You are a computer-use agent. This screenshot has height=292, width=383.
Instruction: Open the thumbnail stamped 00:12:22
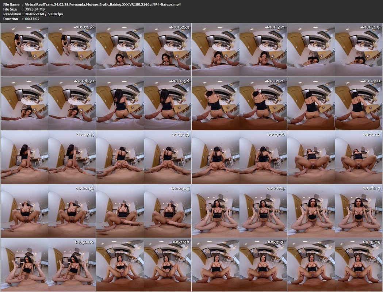239,104
